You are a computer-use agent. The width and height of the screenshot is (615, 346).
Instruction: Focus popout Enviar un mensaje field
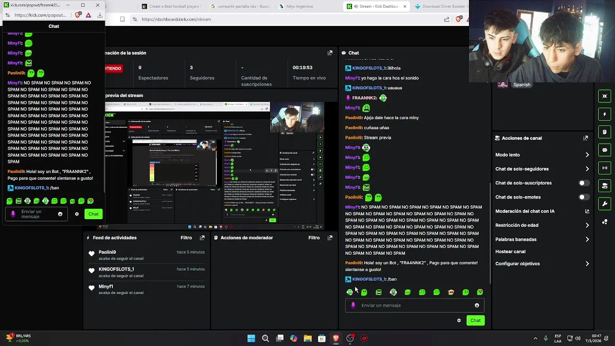tap(36, 214)
